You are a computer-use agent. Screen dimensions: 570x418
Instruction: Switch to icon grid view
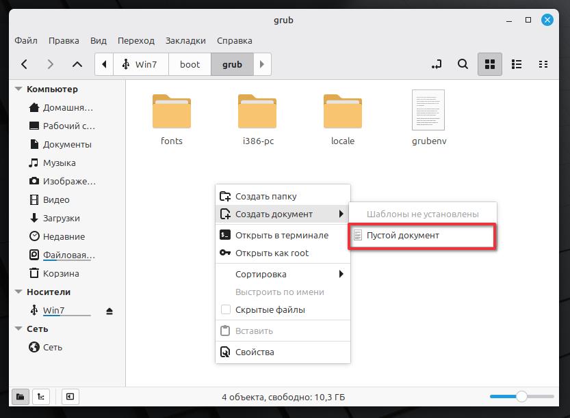(x=489, y=64)
